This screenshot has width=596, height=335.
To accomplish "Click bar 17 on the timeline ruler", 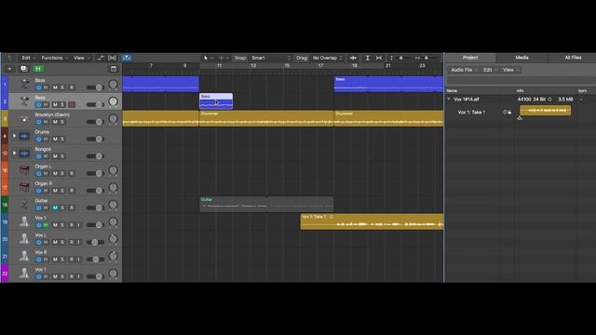I will click(320, 66).
